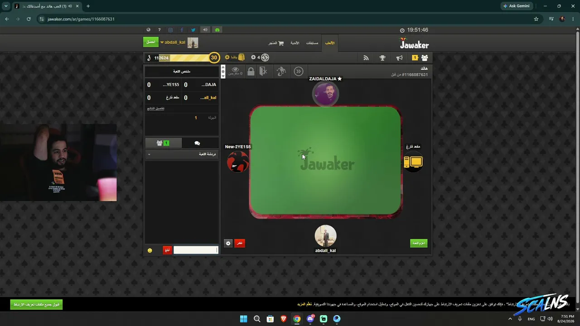
Task: Click the level 30 circle badge
Action: [x=214, y=58]
